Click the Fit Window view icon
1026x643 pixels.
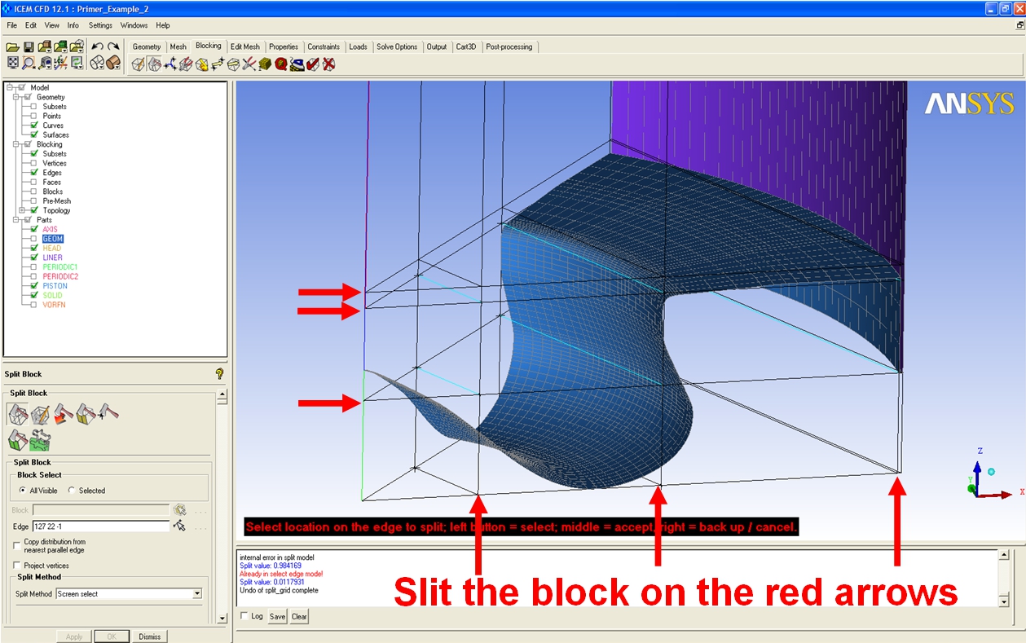pyautogui.click(x=13, y=64)
